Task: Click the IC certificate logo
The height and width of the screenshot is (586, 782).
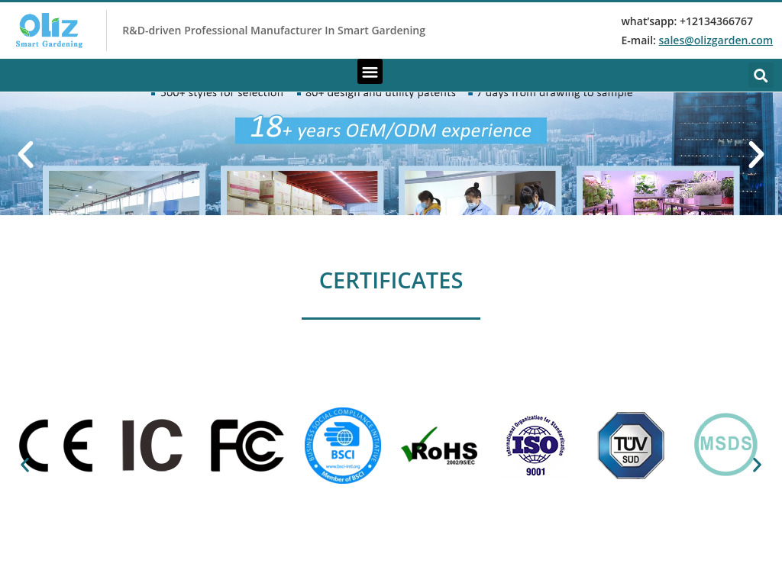Action: (152, 446)
